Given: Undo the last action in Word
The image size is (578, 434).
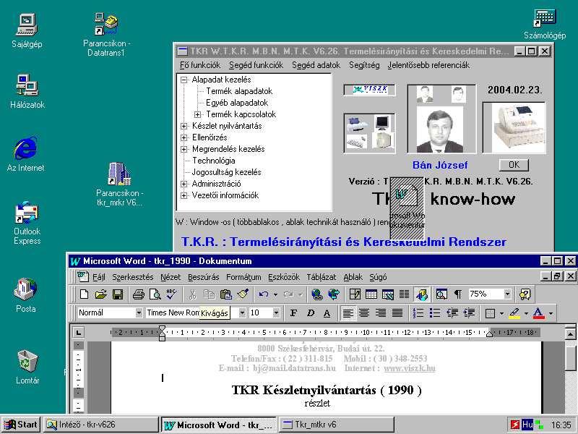Looking at the screenshot, I should pyautogui.click(x=264, y=294).
